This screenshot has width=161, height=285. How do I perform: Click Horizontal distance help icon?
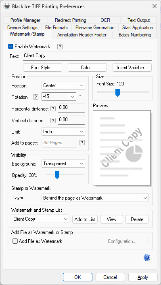point(53,109)
